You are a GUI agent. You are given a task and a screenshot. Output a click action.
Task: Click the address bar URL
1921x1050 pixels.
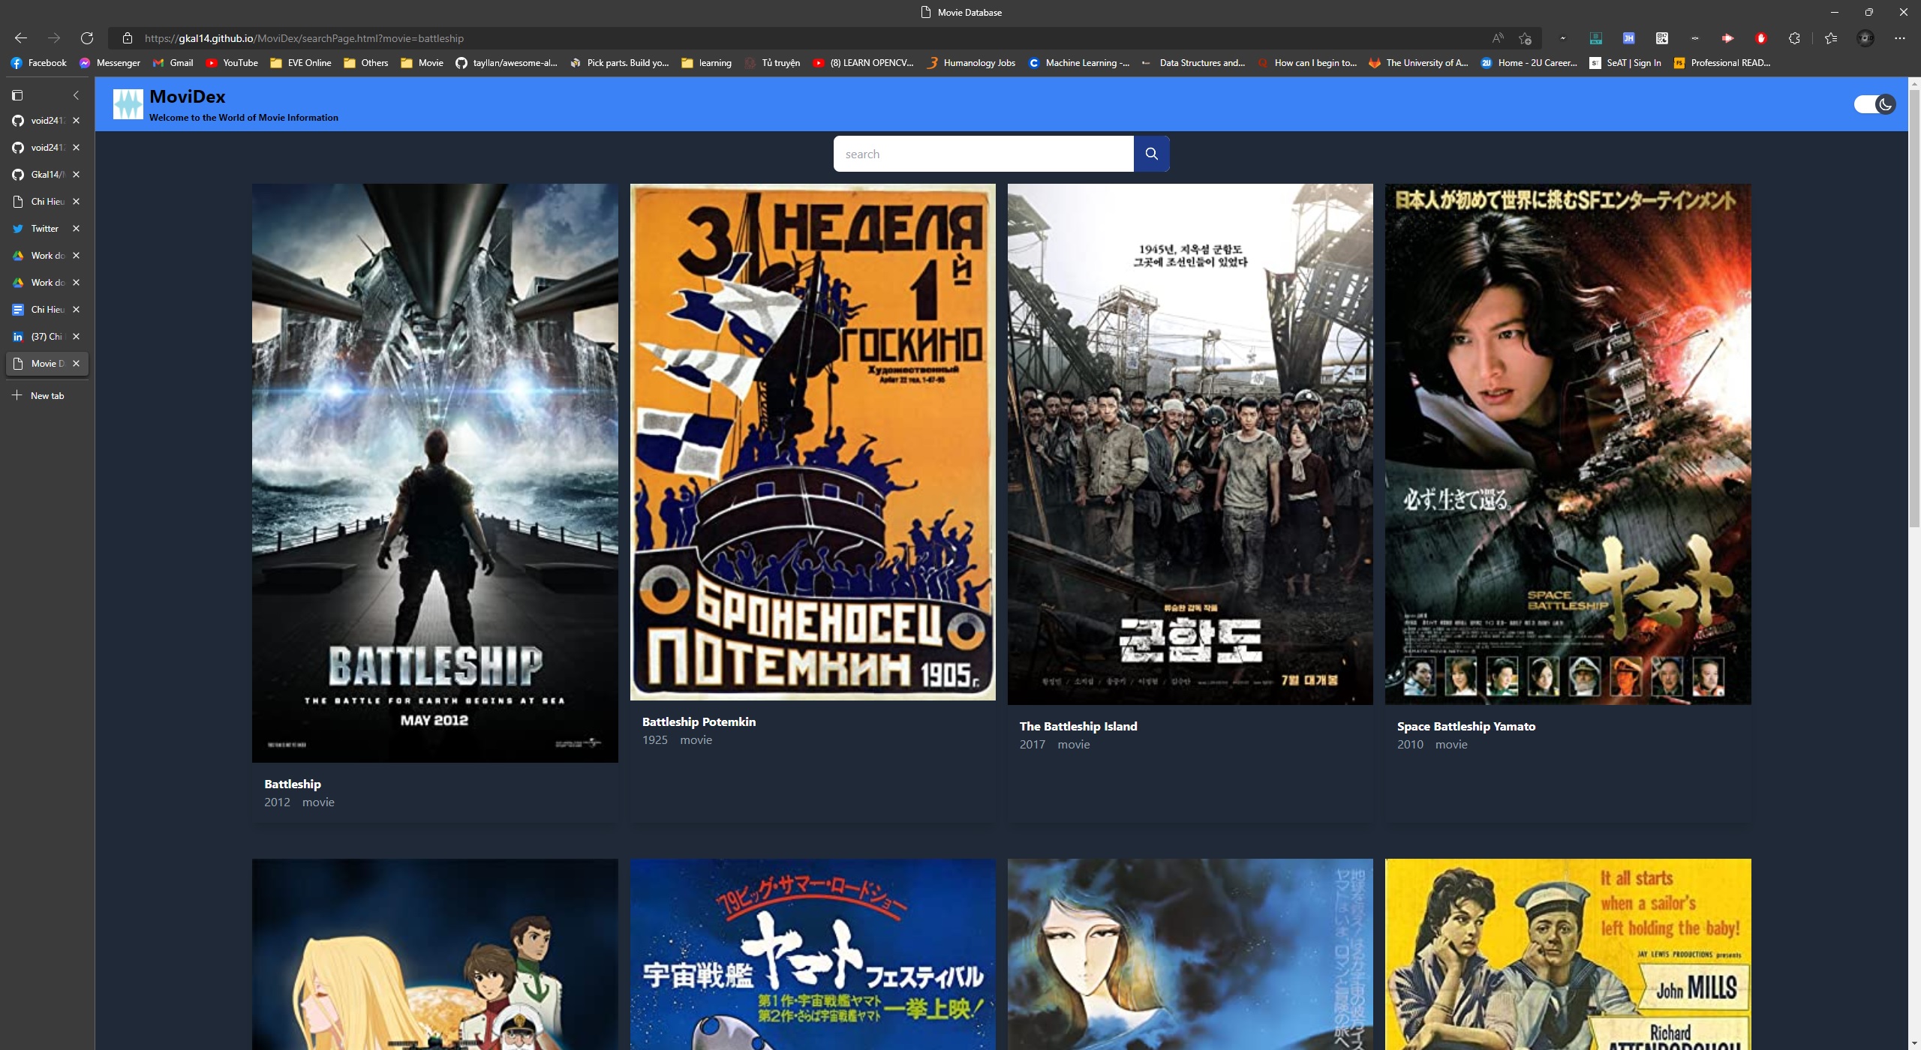click(x=304, y=38)
